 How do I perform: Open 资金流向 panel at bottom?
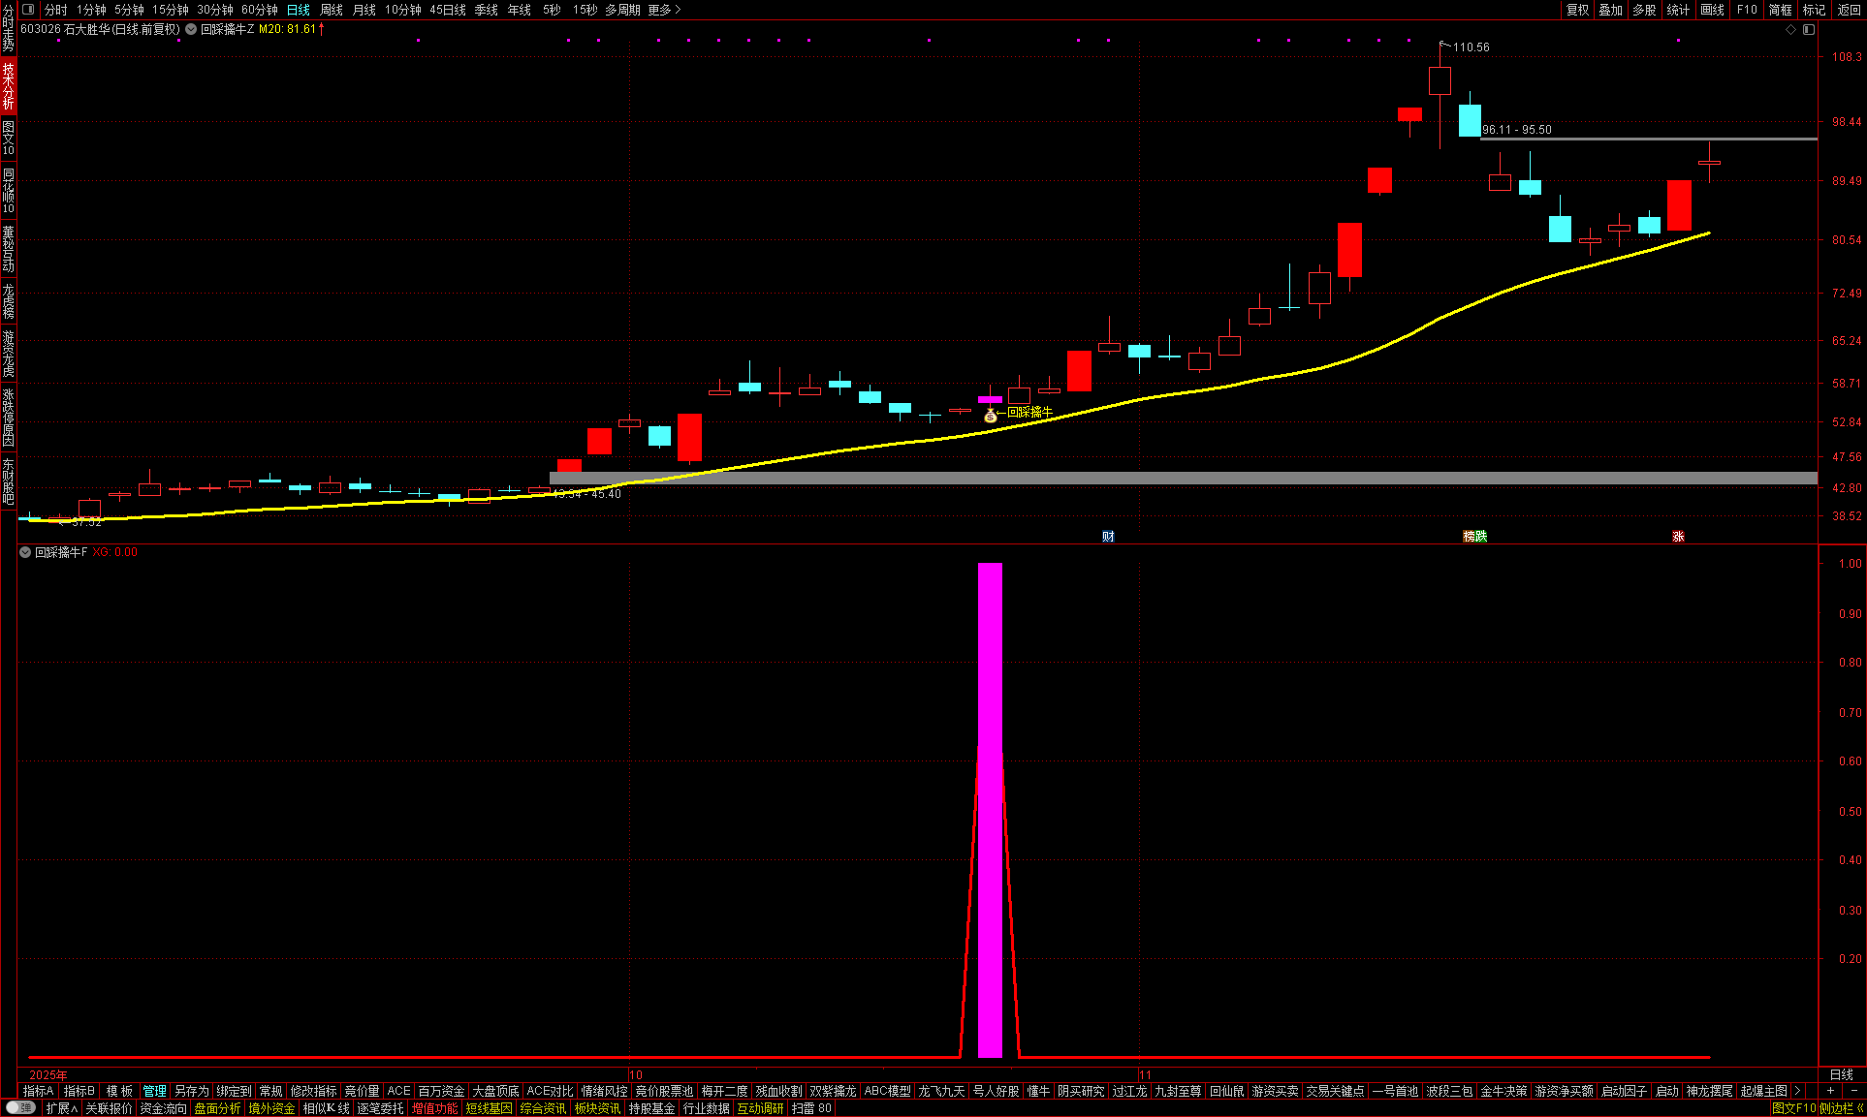(x=163, y=1108)
